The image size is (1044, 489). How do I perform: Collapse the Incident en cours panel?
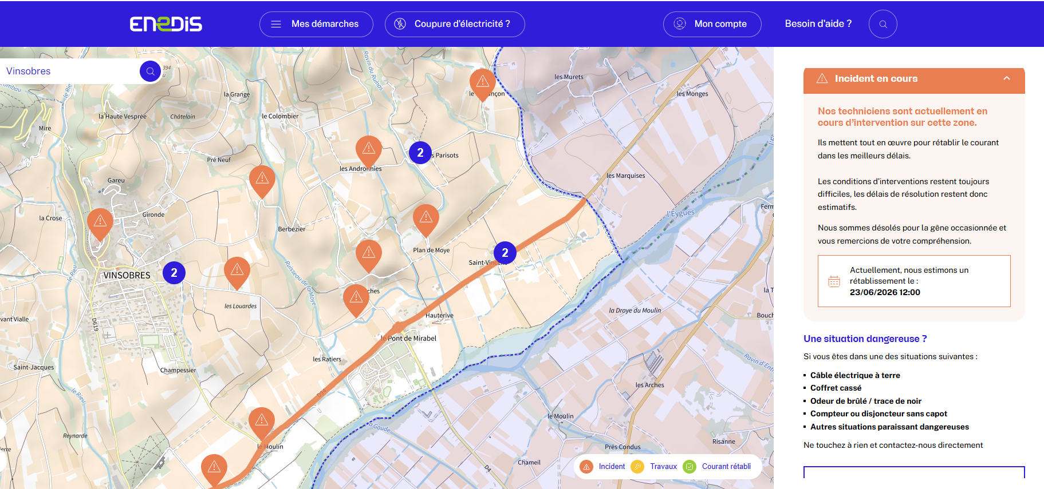(x=1007, y=78)
